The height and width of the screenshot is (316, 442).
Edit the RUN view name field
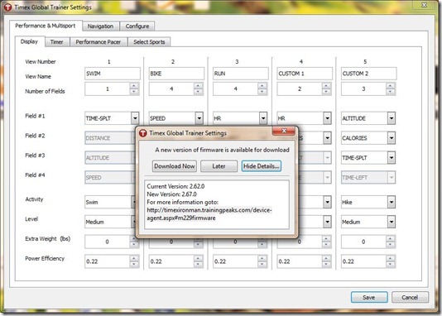click(x=240, y=74)
